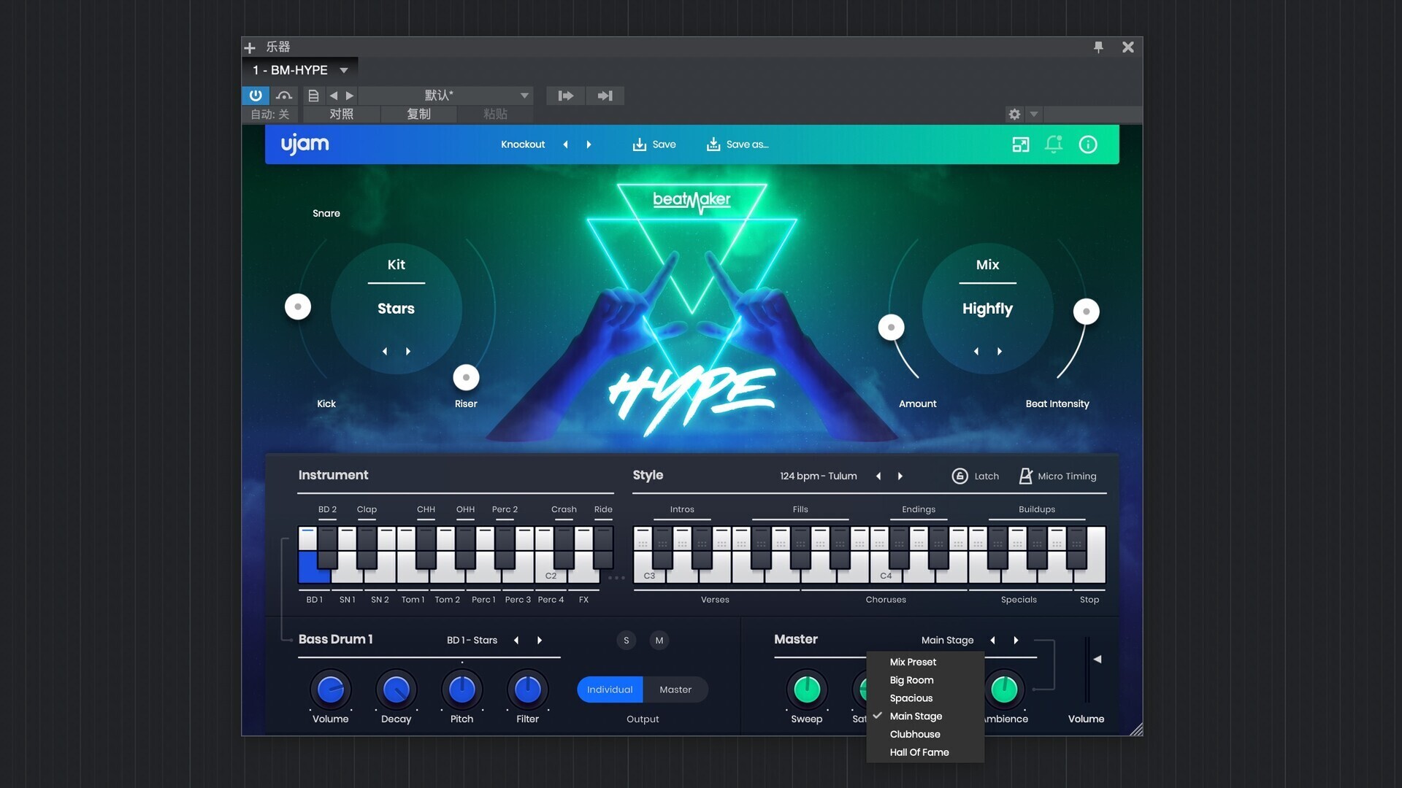Screen dimensions: 1402x788
Task: Choose checked Main Stage menu item
Action: pos(925,716)
